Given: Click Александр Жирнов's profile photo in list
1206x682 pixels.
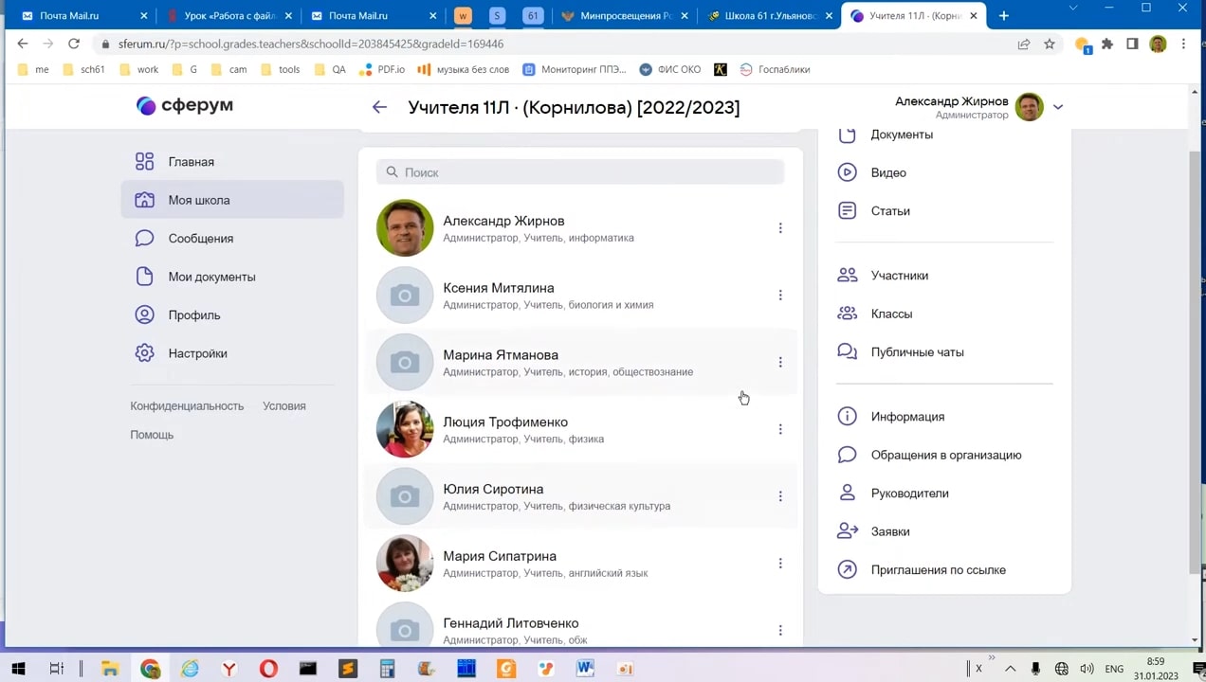Looking at the screenshot, I should tap(405, 228).
